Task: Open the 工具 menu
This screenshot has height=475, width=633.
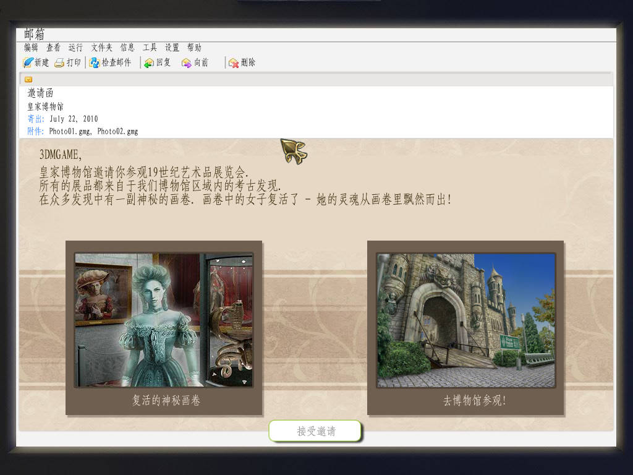Action: (150, 48)
